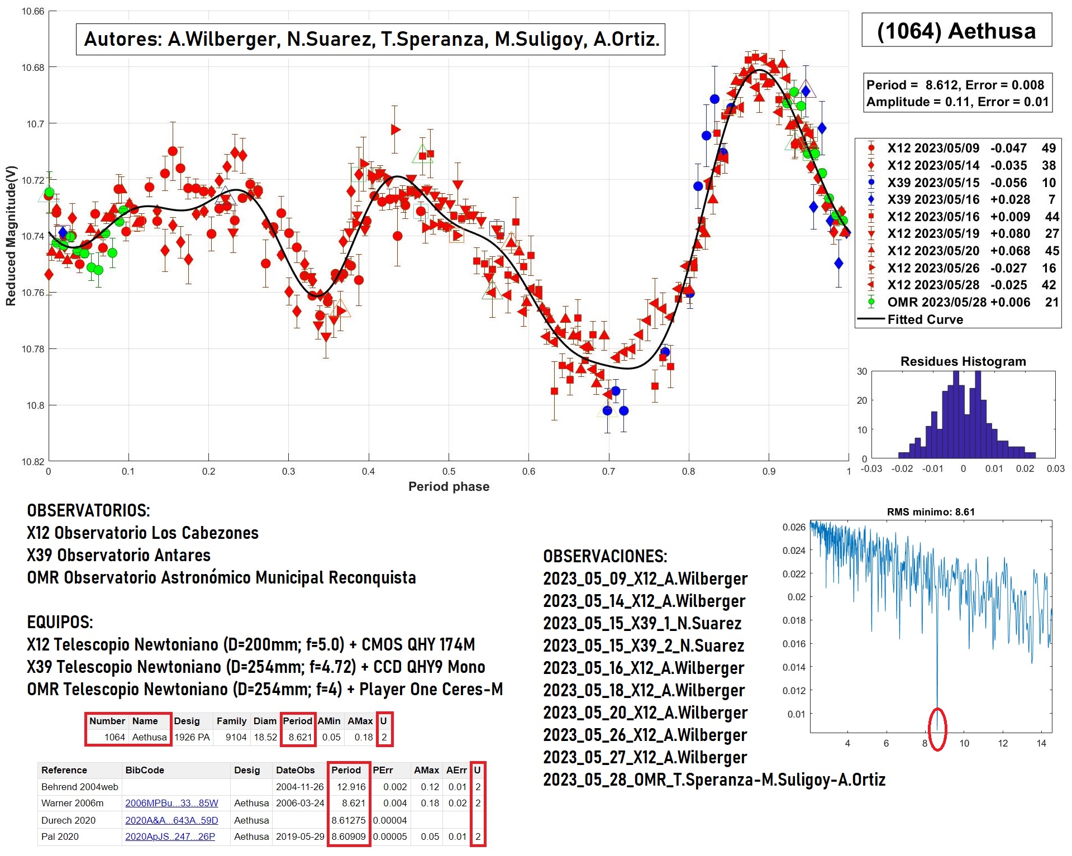Open the 2006MPBu...33...85W bibcode link

pyautogui.click(x=171, y=803)
